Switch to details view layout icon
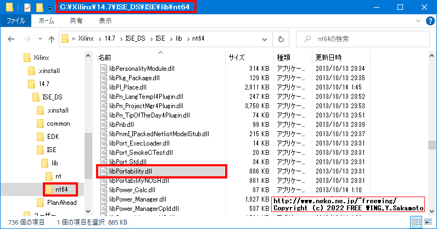Image resolution: width=437 pixels, height=229 pixels. tap(417, 222)
